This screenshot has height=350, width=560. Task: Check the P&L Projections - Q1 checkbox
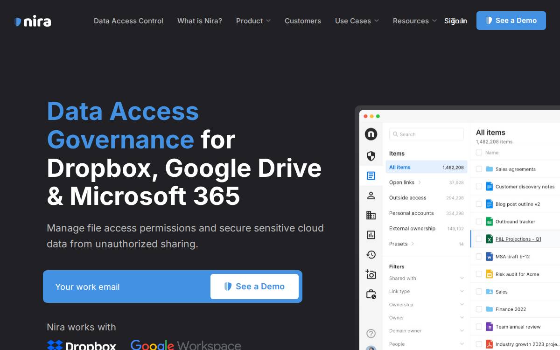click(x=479, y=239)
